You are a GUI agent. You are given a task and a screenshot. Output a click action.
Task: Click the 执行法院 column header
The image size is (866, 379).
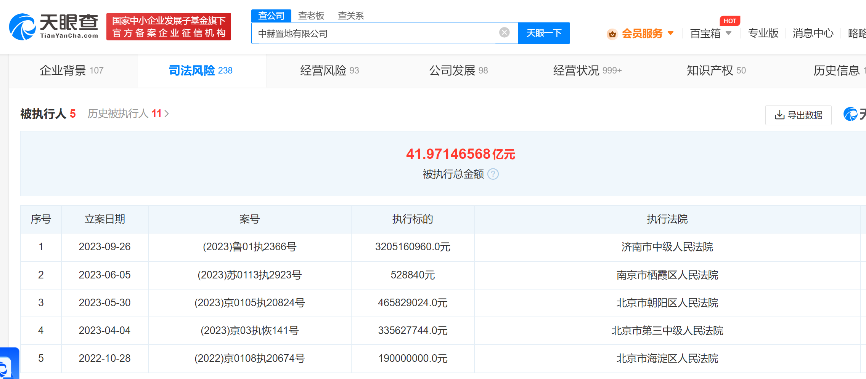pyautogui.click(x=667, y=219)
